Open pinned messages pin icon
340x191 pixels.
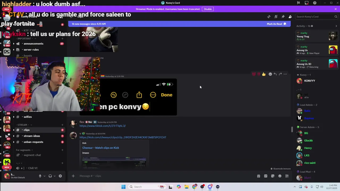pyautogui.click(x=283, y=17)
